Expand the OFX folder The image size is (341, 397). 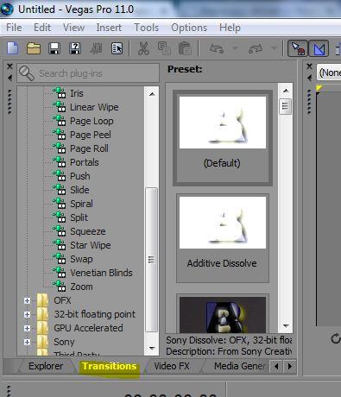[x=27, y=300]
